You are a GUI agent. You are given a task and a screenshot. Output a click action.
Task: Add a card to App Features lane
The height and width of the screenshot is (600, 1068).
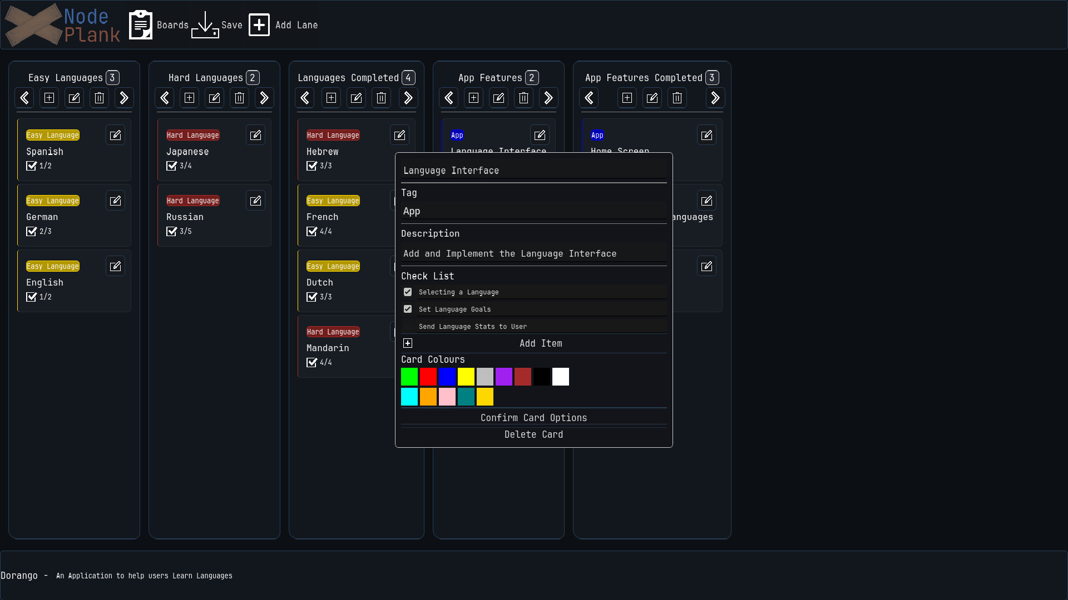point(474,98)
